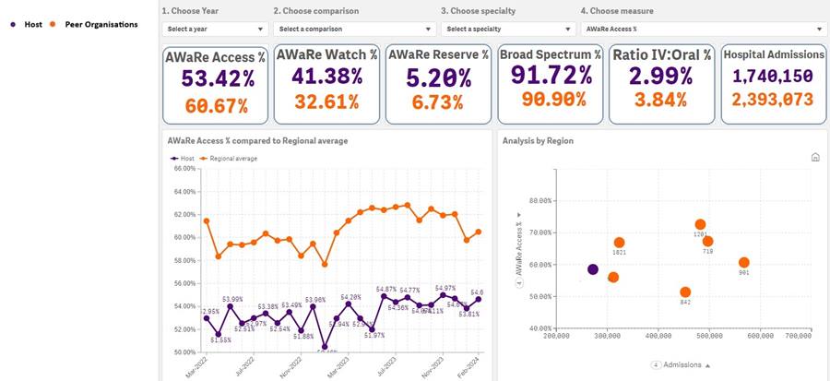
Task: Click the AWaRe Access % axis arrow
Action: coord(520,215)
